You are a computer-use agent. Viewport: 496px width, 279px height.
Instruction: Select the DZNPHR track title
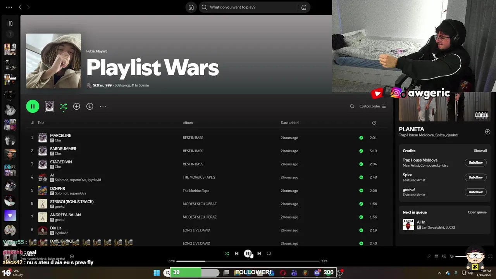(57, 188)
